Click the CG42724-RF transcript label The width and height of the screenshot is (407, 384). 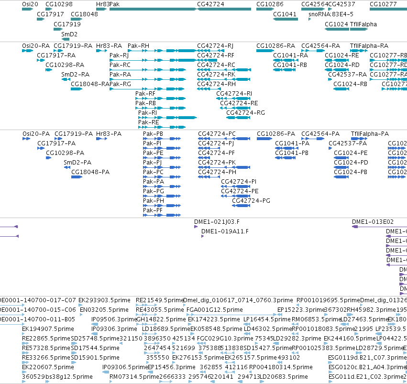tap(216, 55)
